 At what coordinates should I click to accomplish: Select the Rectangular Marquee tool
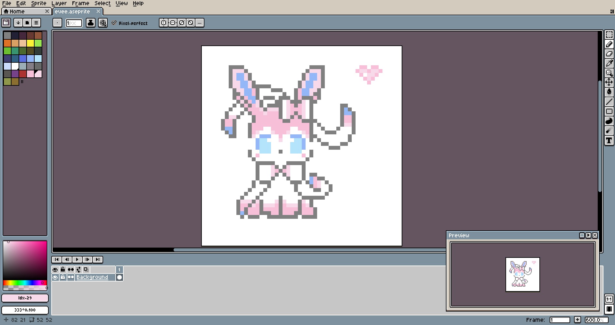tap(609, 35)
